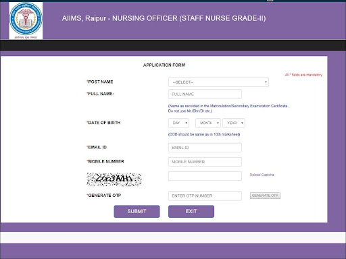Screen dimensions: 346x259
Task: Open the Month dropdown for date of birth
Action: coord(208,123)
